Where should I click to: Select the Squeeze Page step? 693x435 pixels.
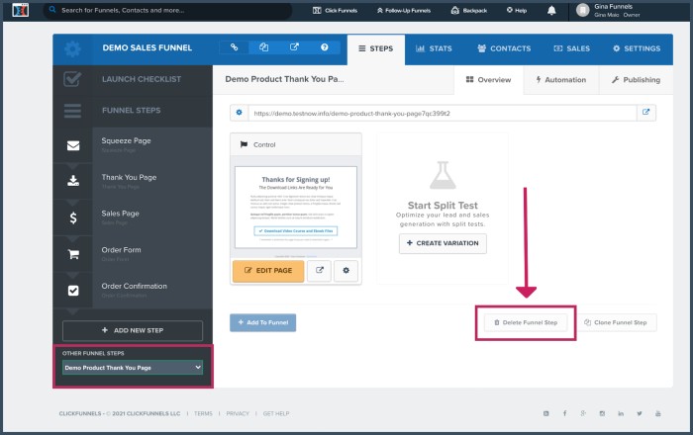[133, 145]
